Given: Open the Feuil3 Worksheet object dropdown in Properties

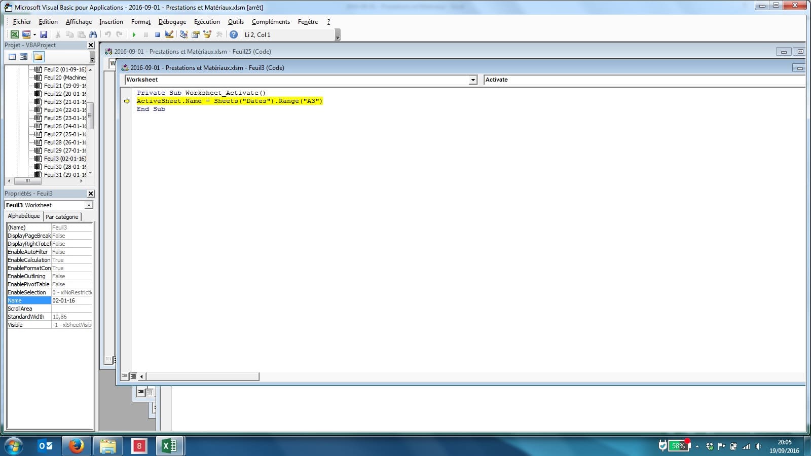Looking at the screenshot, I should (x=89, y=205).
